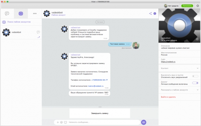Viewport: 201px width, 126px height.
Task: Click the 'Россия' location value
Action: 164,55
